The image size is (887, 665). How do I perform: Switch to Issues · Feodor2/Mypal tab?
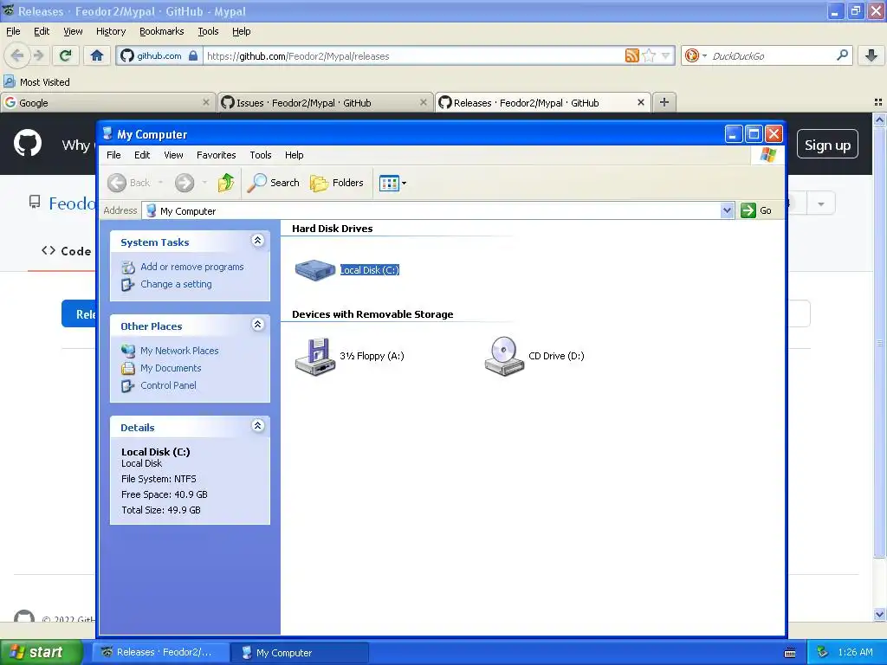click(324, 102)
